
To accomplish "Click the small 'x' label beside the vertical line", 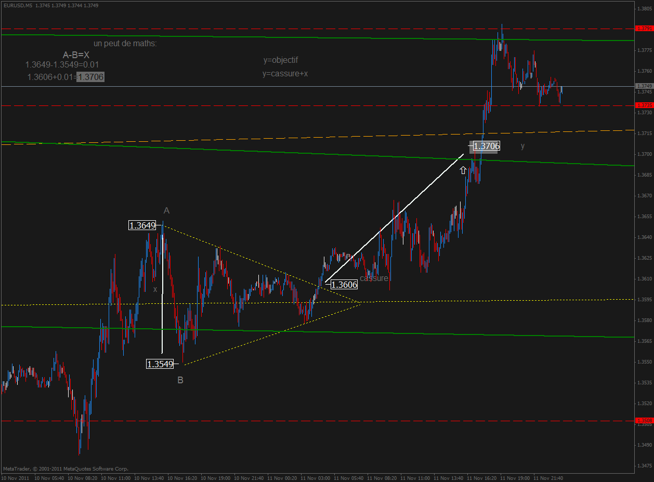I will pos(155,289).
